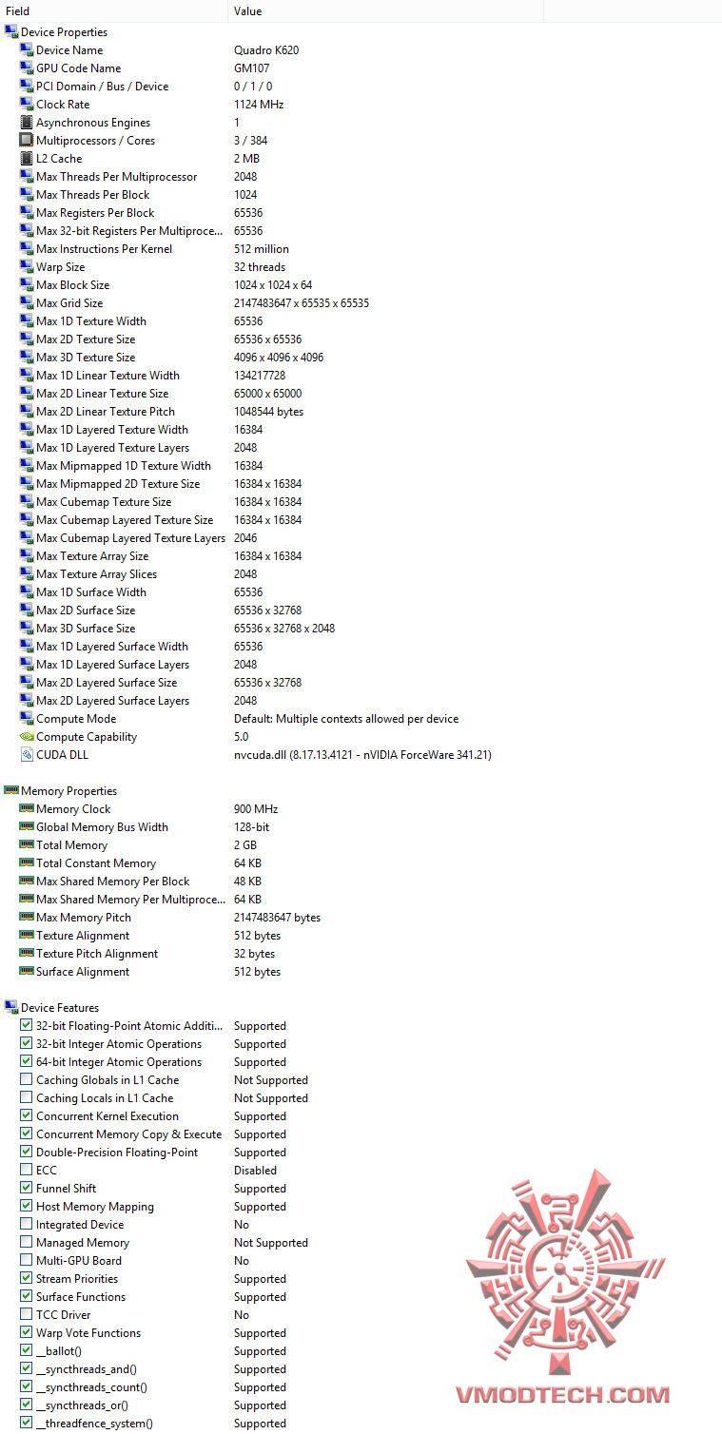Toggle the ECC checkbox
This screenshot has height=1434, width=722.
click(x=27, y=1170)
